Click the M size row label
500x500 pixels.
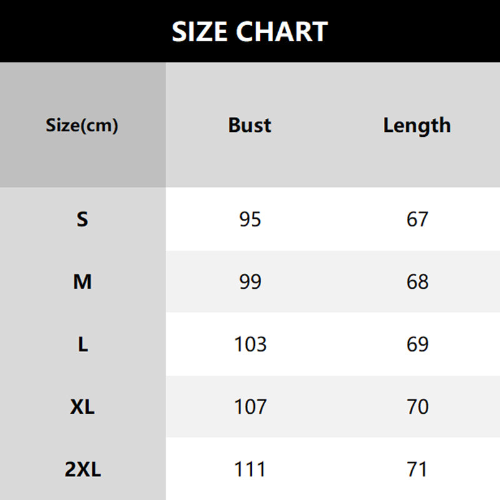[x=82, y=282]
